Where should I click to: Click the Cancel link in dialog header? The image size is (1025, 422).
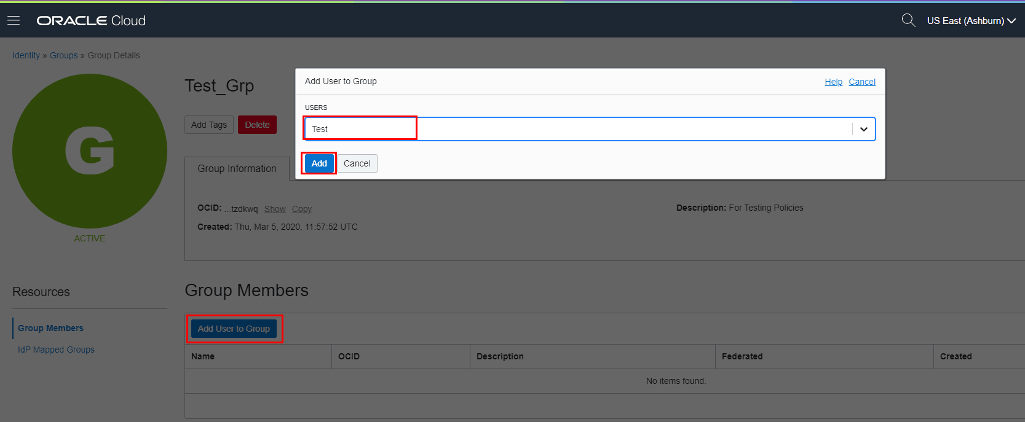click(x=862, y=82)
